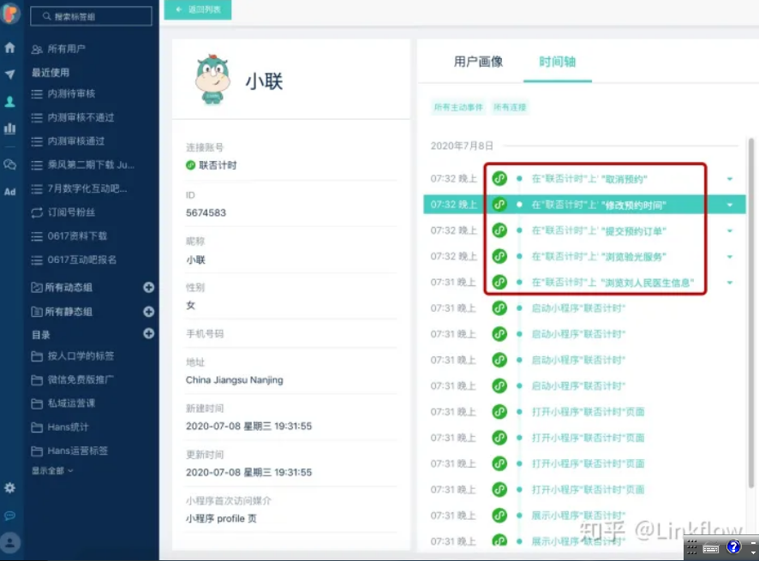This screenshot has width=759, height=561.
Task: Open the 0617资料下载 group
Action: point(69,236)
